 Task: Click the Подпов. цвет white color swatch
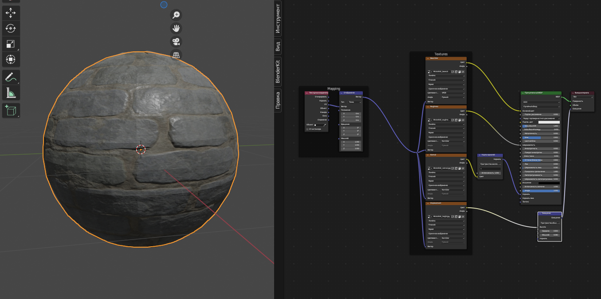[549, 122]
